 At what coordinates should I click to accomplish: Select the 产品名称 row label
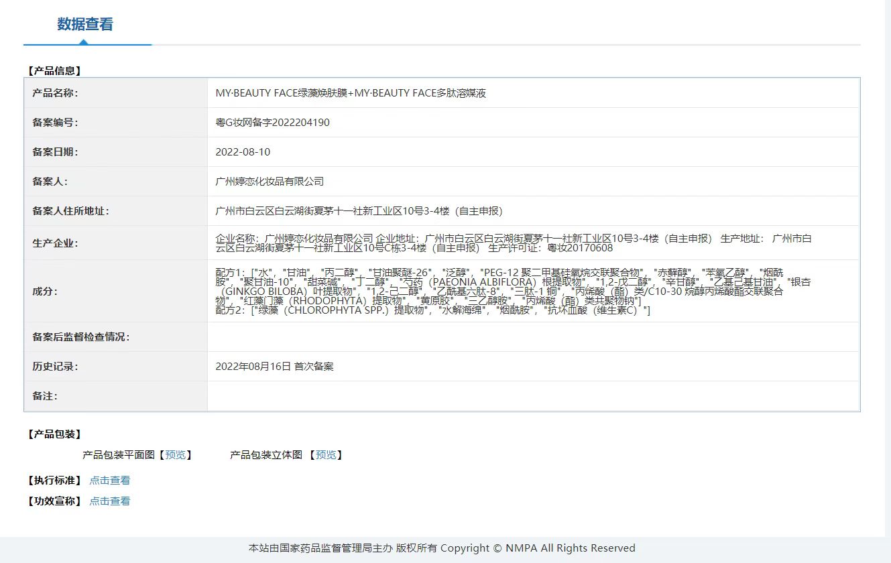click(55, 93)
